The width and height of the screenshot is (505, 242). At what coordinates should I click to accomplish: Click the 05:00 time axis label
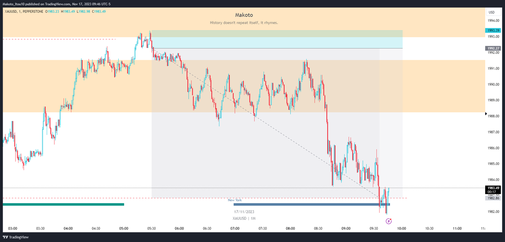point(124,229)
